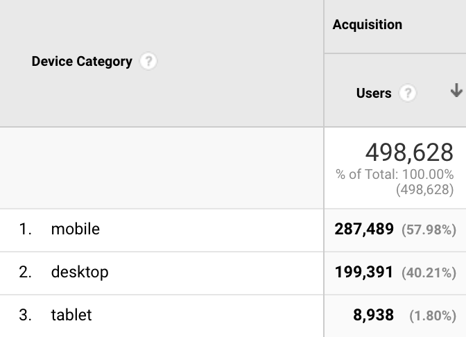Viewport: 466px width, 337px height.
Task: Sort by the Users column header
Action: 374,94
